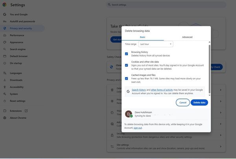The image size is (236, 159).
Task: Click the gauge icon for Performance
Action: point(5,35)
